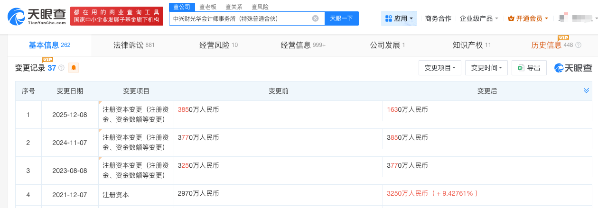Open the 基本信息 tab
Viewport: 598px width, 208px height.
coord(49,45)
